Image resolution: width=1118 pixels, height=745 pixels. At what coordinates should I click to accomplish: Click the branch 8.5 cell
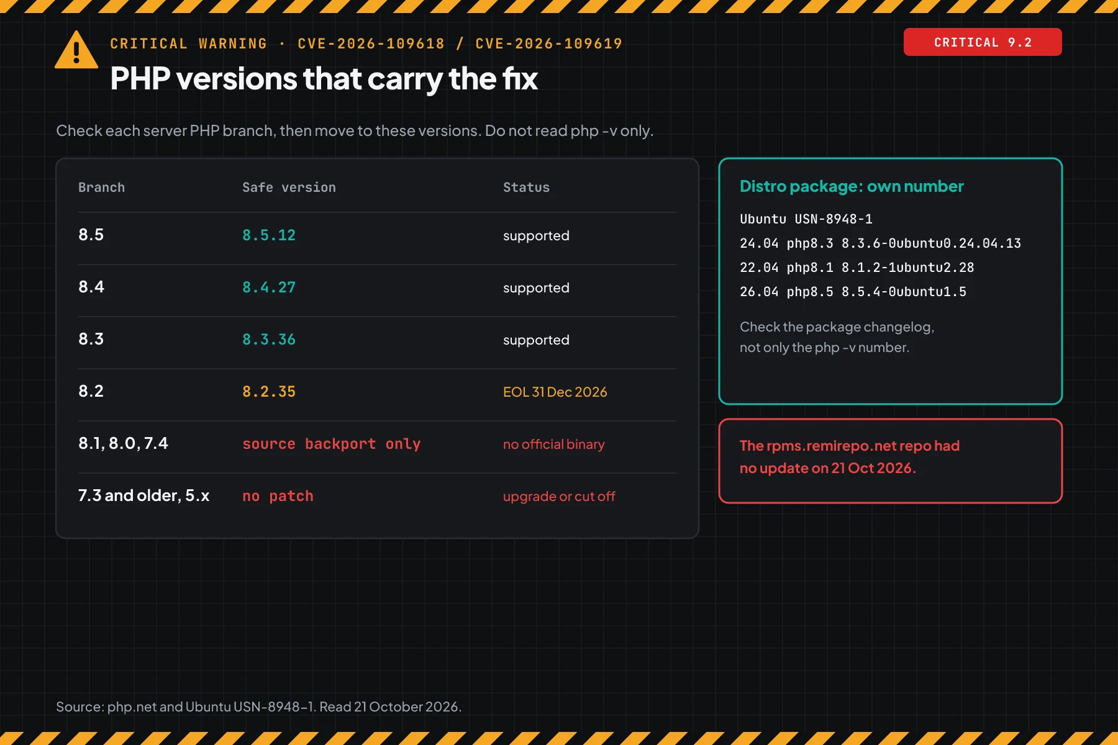coord(91,235)
